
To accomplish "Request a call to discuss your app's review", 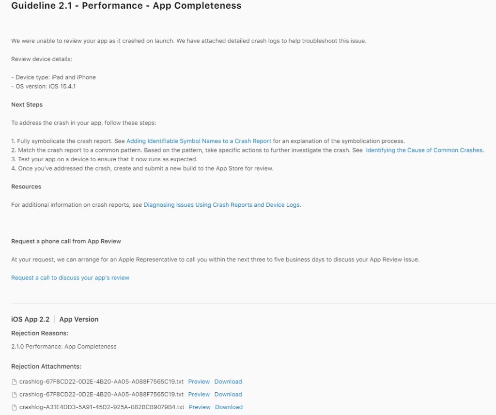I will click(70, 277).
